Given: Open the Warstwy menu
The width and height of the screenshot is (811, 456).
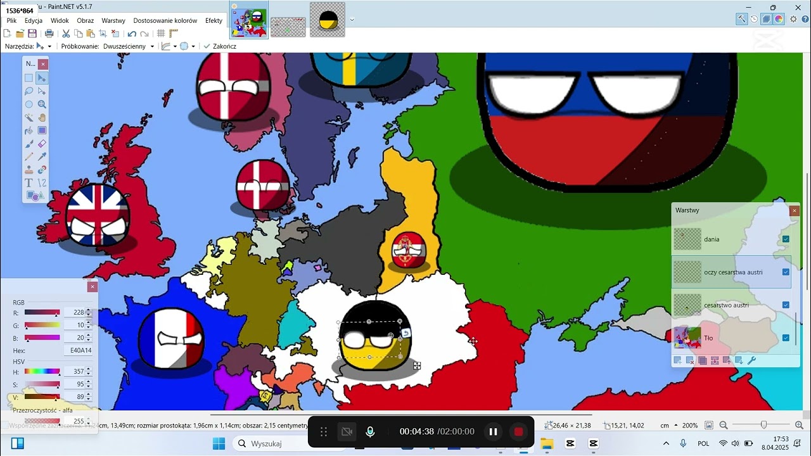Looking at the screenshot, I should pyautogui.click(x=113, y=20).
